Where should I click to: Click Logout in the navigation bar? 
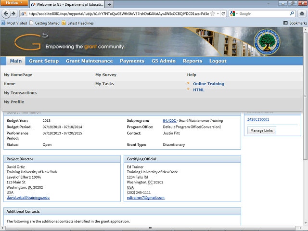point(218,61)
